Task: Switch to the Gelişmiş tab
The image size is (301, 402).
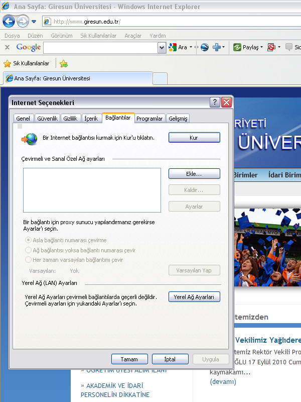Action: click(178, 119)
